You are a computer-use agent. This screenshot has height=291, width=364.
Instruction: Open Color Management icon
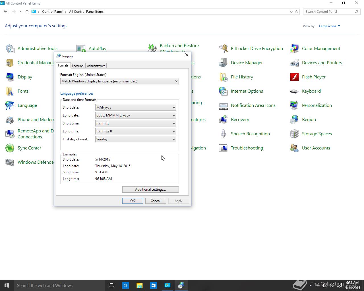tap(294, 49)
